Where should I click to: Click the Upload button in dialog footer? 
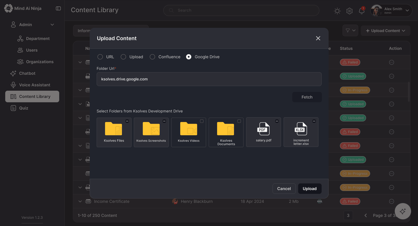coord(310,189)
